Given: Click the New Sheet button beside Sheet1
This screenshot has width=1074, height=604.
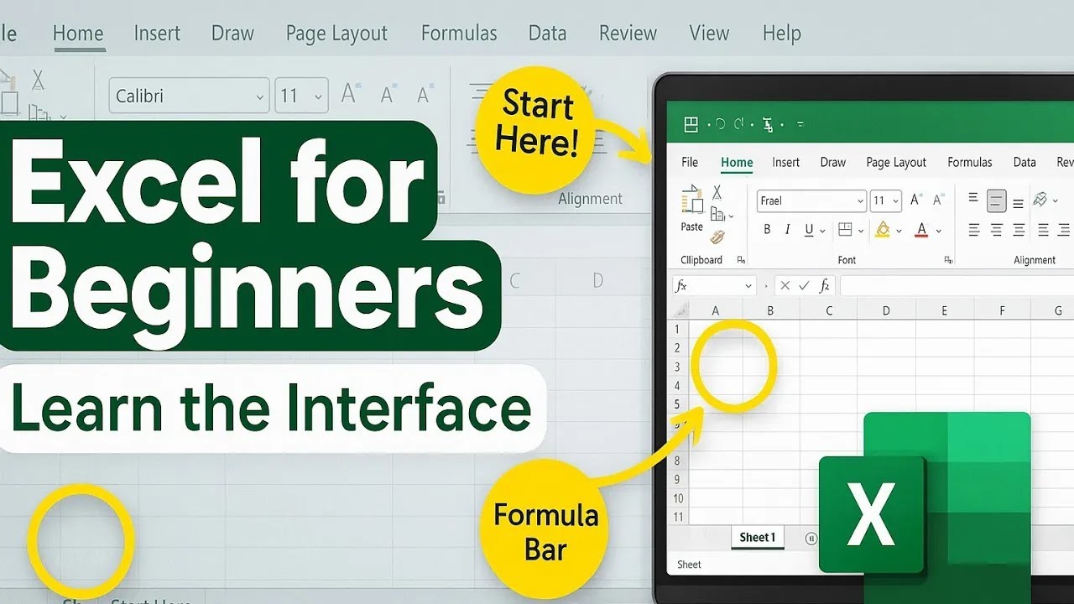Looking at the screenshot, I should 811,539.
